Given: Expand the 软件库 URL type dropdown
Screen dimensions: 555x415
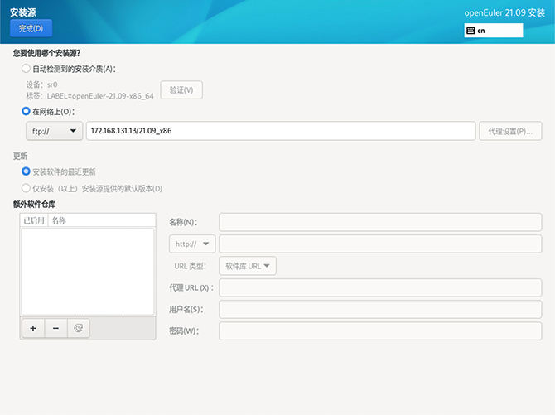Looking at the screenshot, I should pyautogui.click(x=248, y=266).
